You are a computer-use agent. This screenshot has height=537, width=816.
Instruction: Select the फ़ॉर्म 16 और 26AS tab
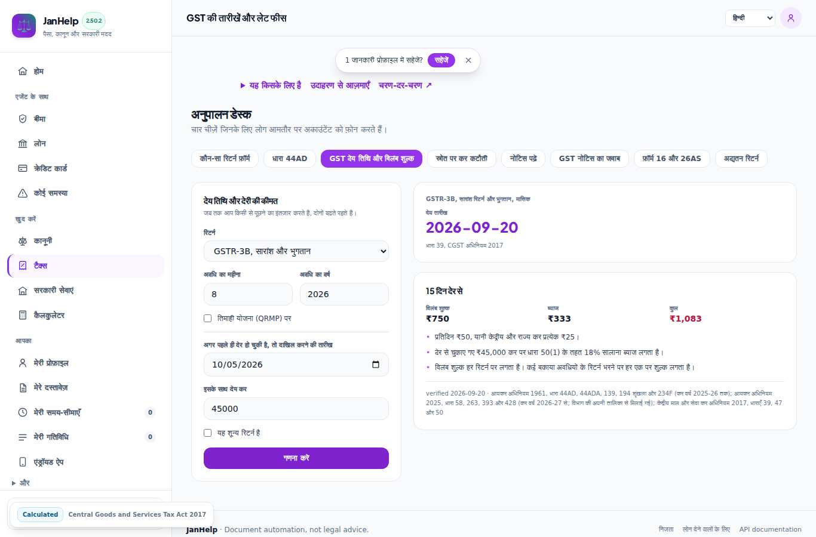click(672, 159)
